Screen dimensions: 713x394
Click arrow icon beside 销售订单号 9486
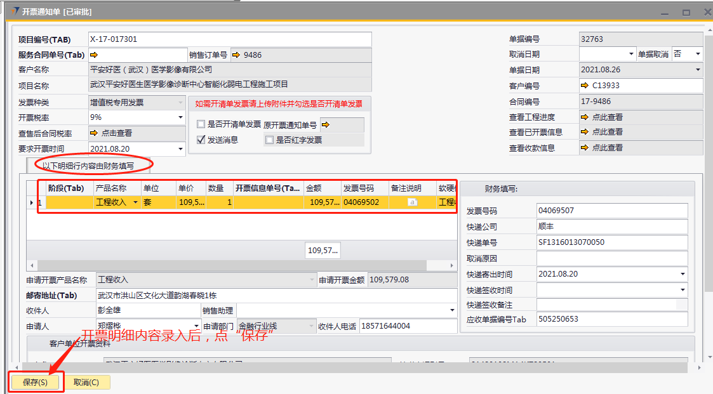(236, 55)
